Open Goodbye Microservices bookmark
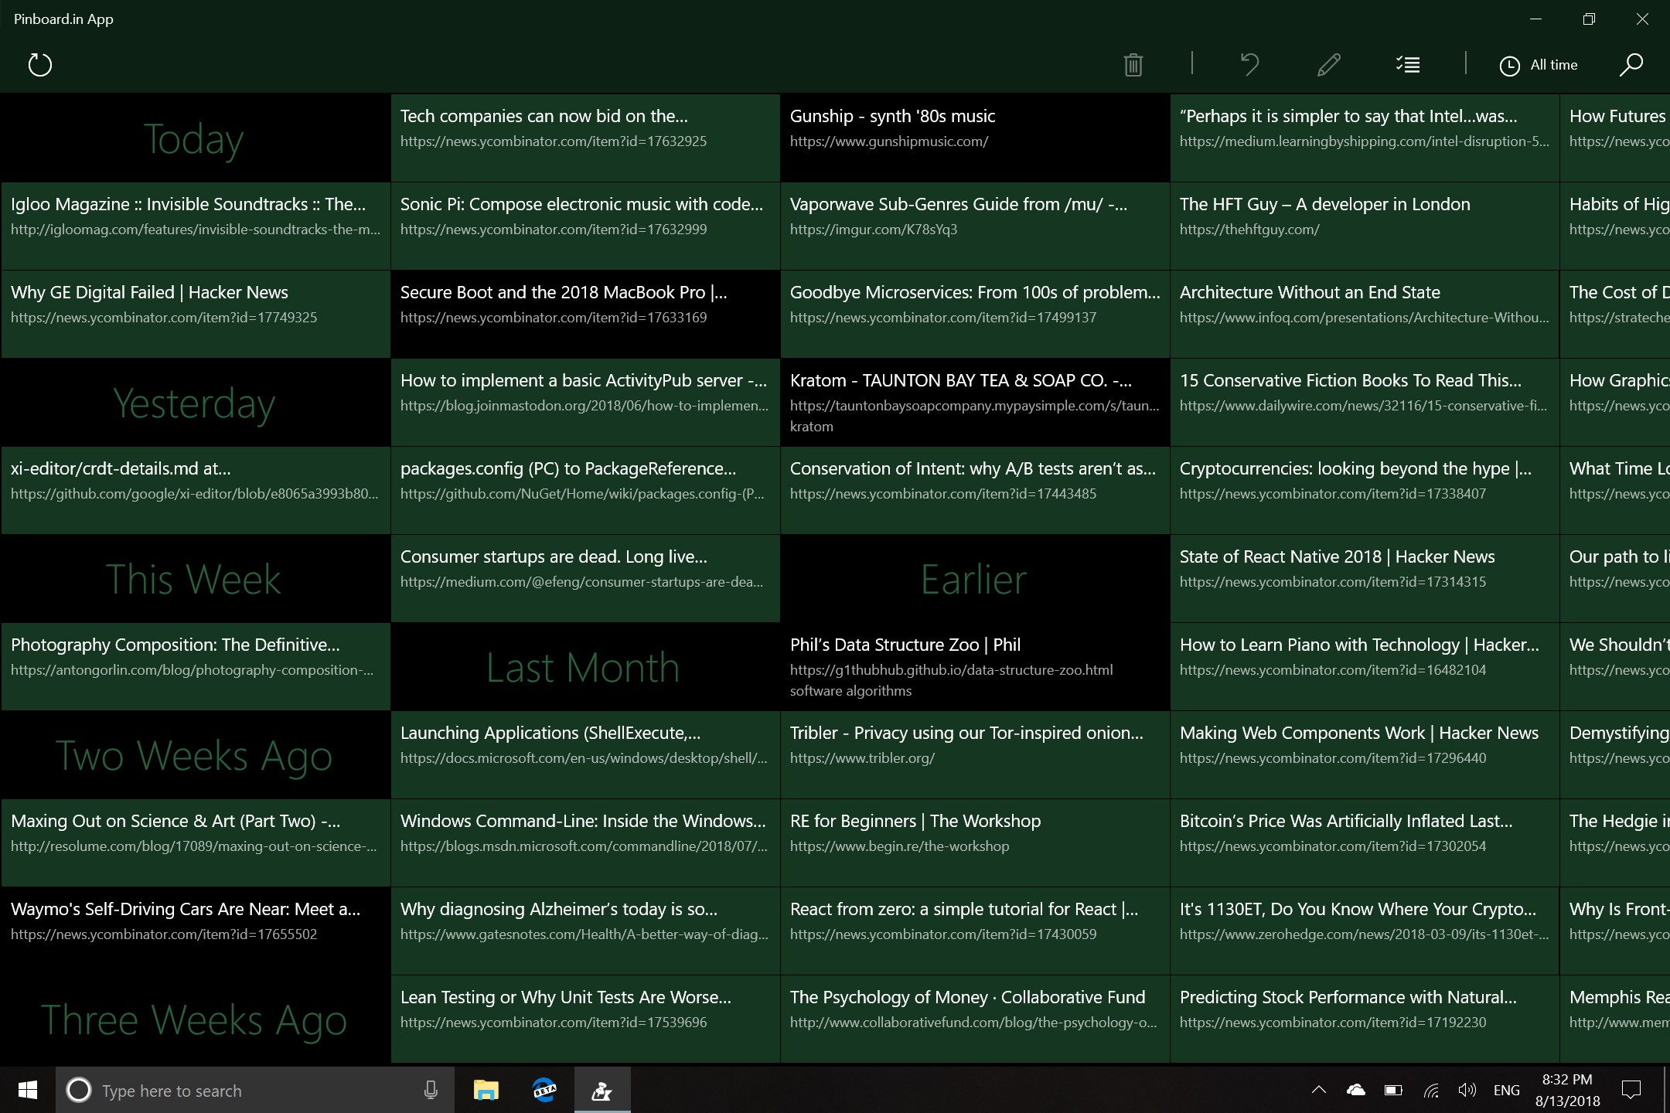This screenshot has width=1670, height=1113. click(x=974, y=315)
